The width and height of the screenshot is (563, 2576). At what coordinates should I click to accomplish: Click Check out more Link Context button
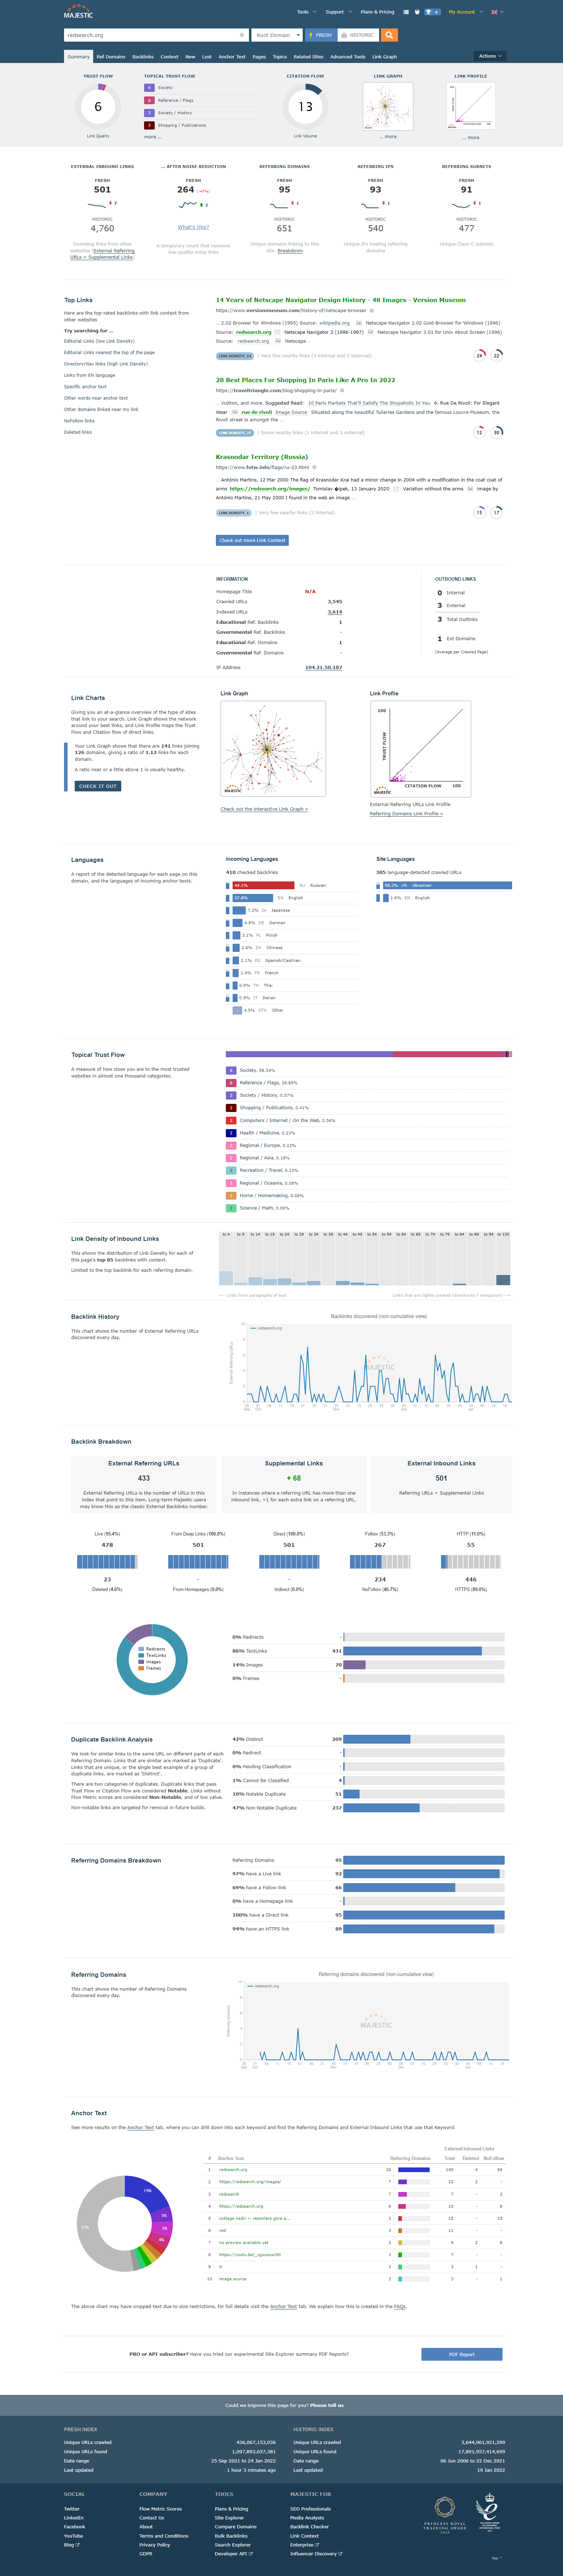[252, 540]
